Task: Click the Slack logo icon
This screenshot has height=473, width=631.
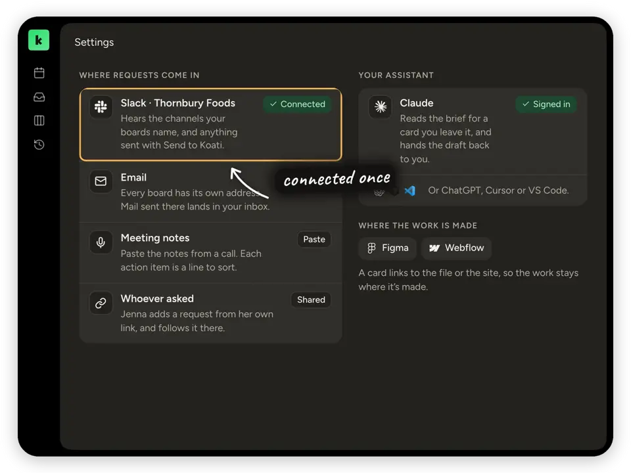Action: point(101,106)
